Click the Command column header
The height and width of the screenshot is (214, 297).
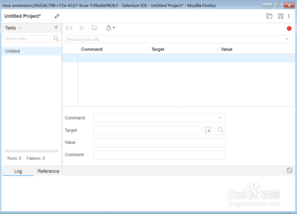point(91,49)
